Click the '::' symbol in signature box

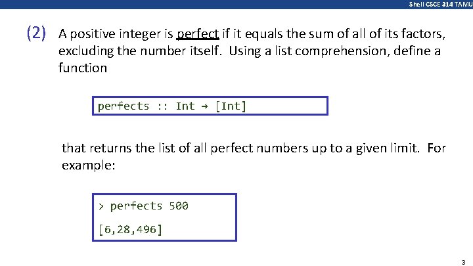tap(163, 107)
